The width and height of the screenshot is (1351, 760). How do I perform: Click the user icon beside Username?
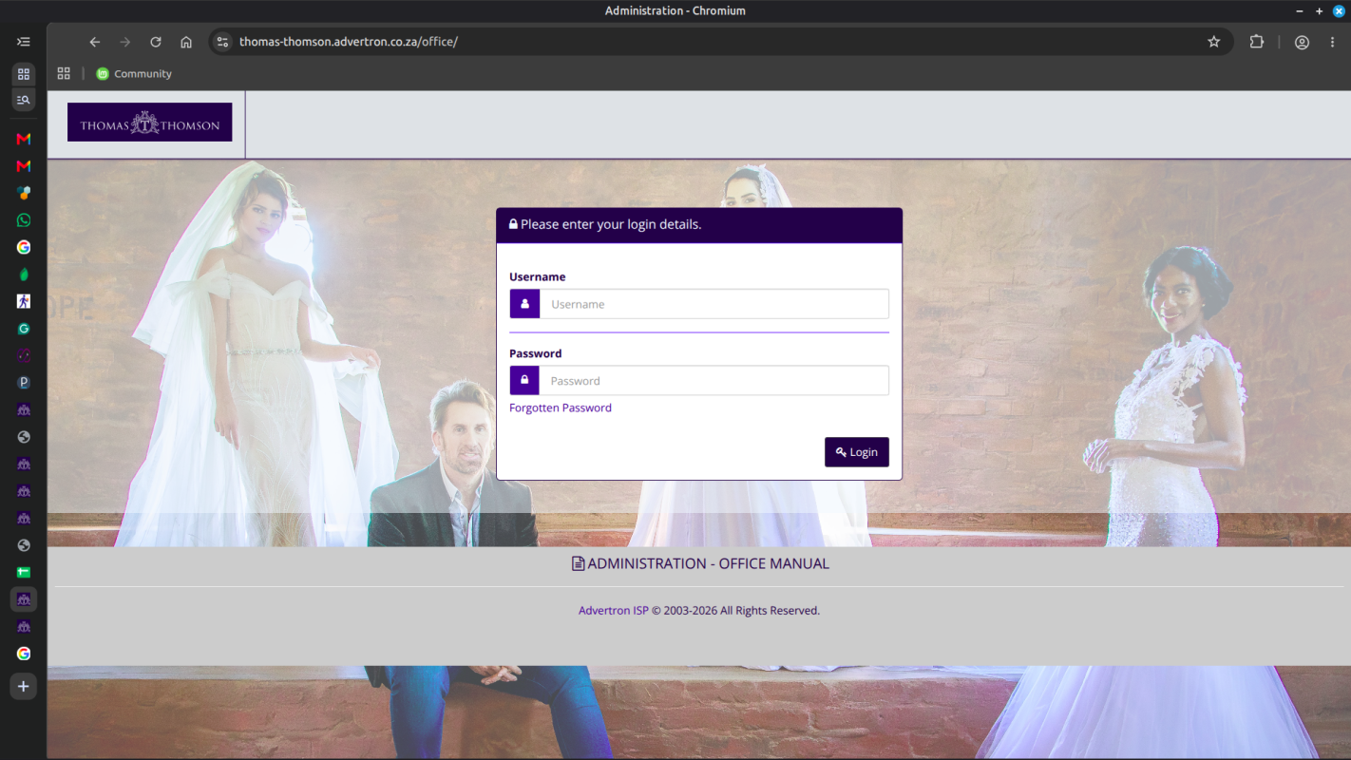click(x=524, y=304)
